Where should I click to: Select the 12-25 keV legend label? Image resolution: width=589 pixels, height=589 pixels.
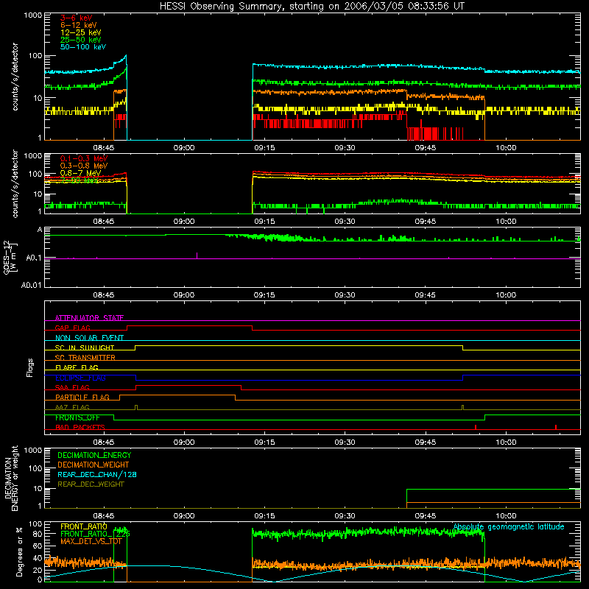pos(81,32)
